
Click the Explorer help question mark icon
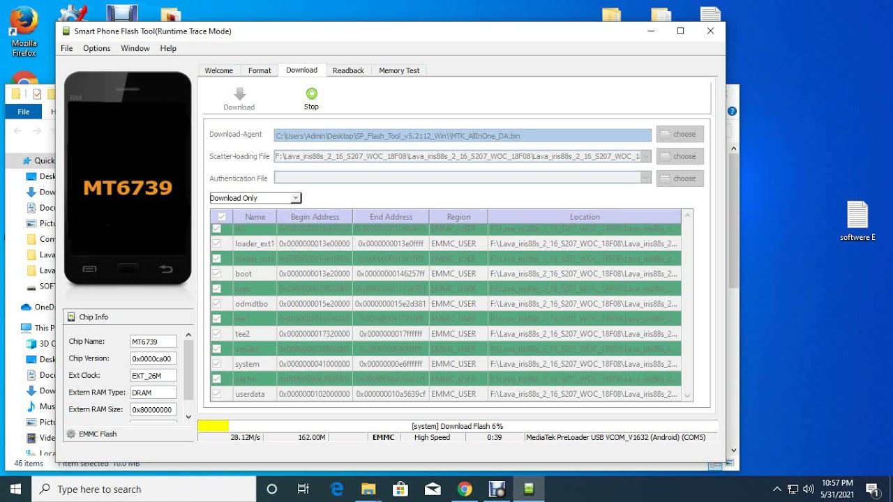point(732,111)
